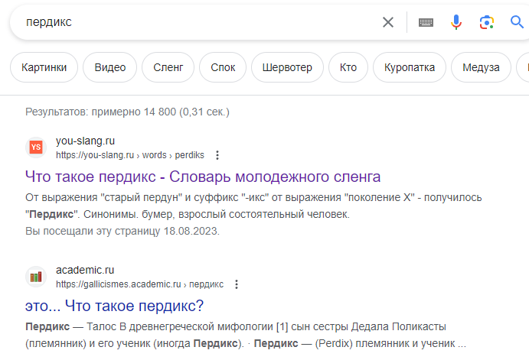
Task: Clear the search query with the X icon
Action: coord(388,22)
